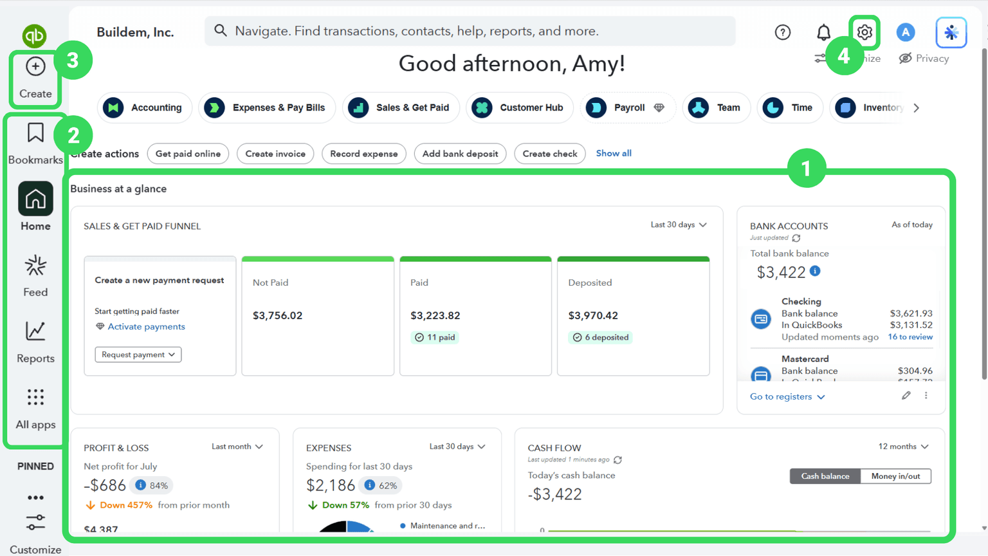Image resolution: width=988 pixels, height=556 pixels.
Task: Click Create invoice action
Action: pyautogui.click(x=275, y=154)
